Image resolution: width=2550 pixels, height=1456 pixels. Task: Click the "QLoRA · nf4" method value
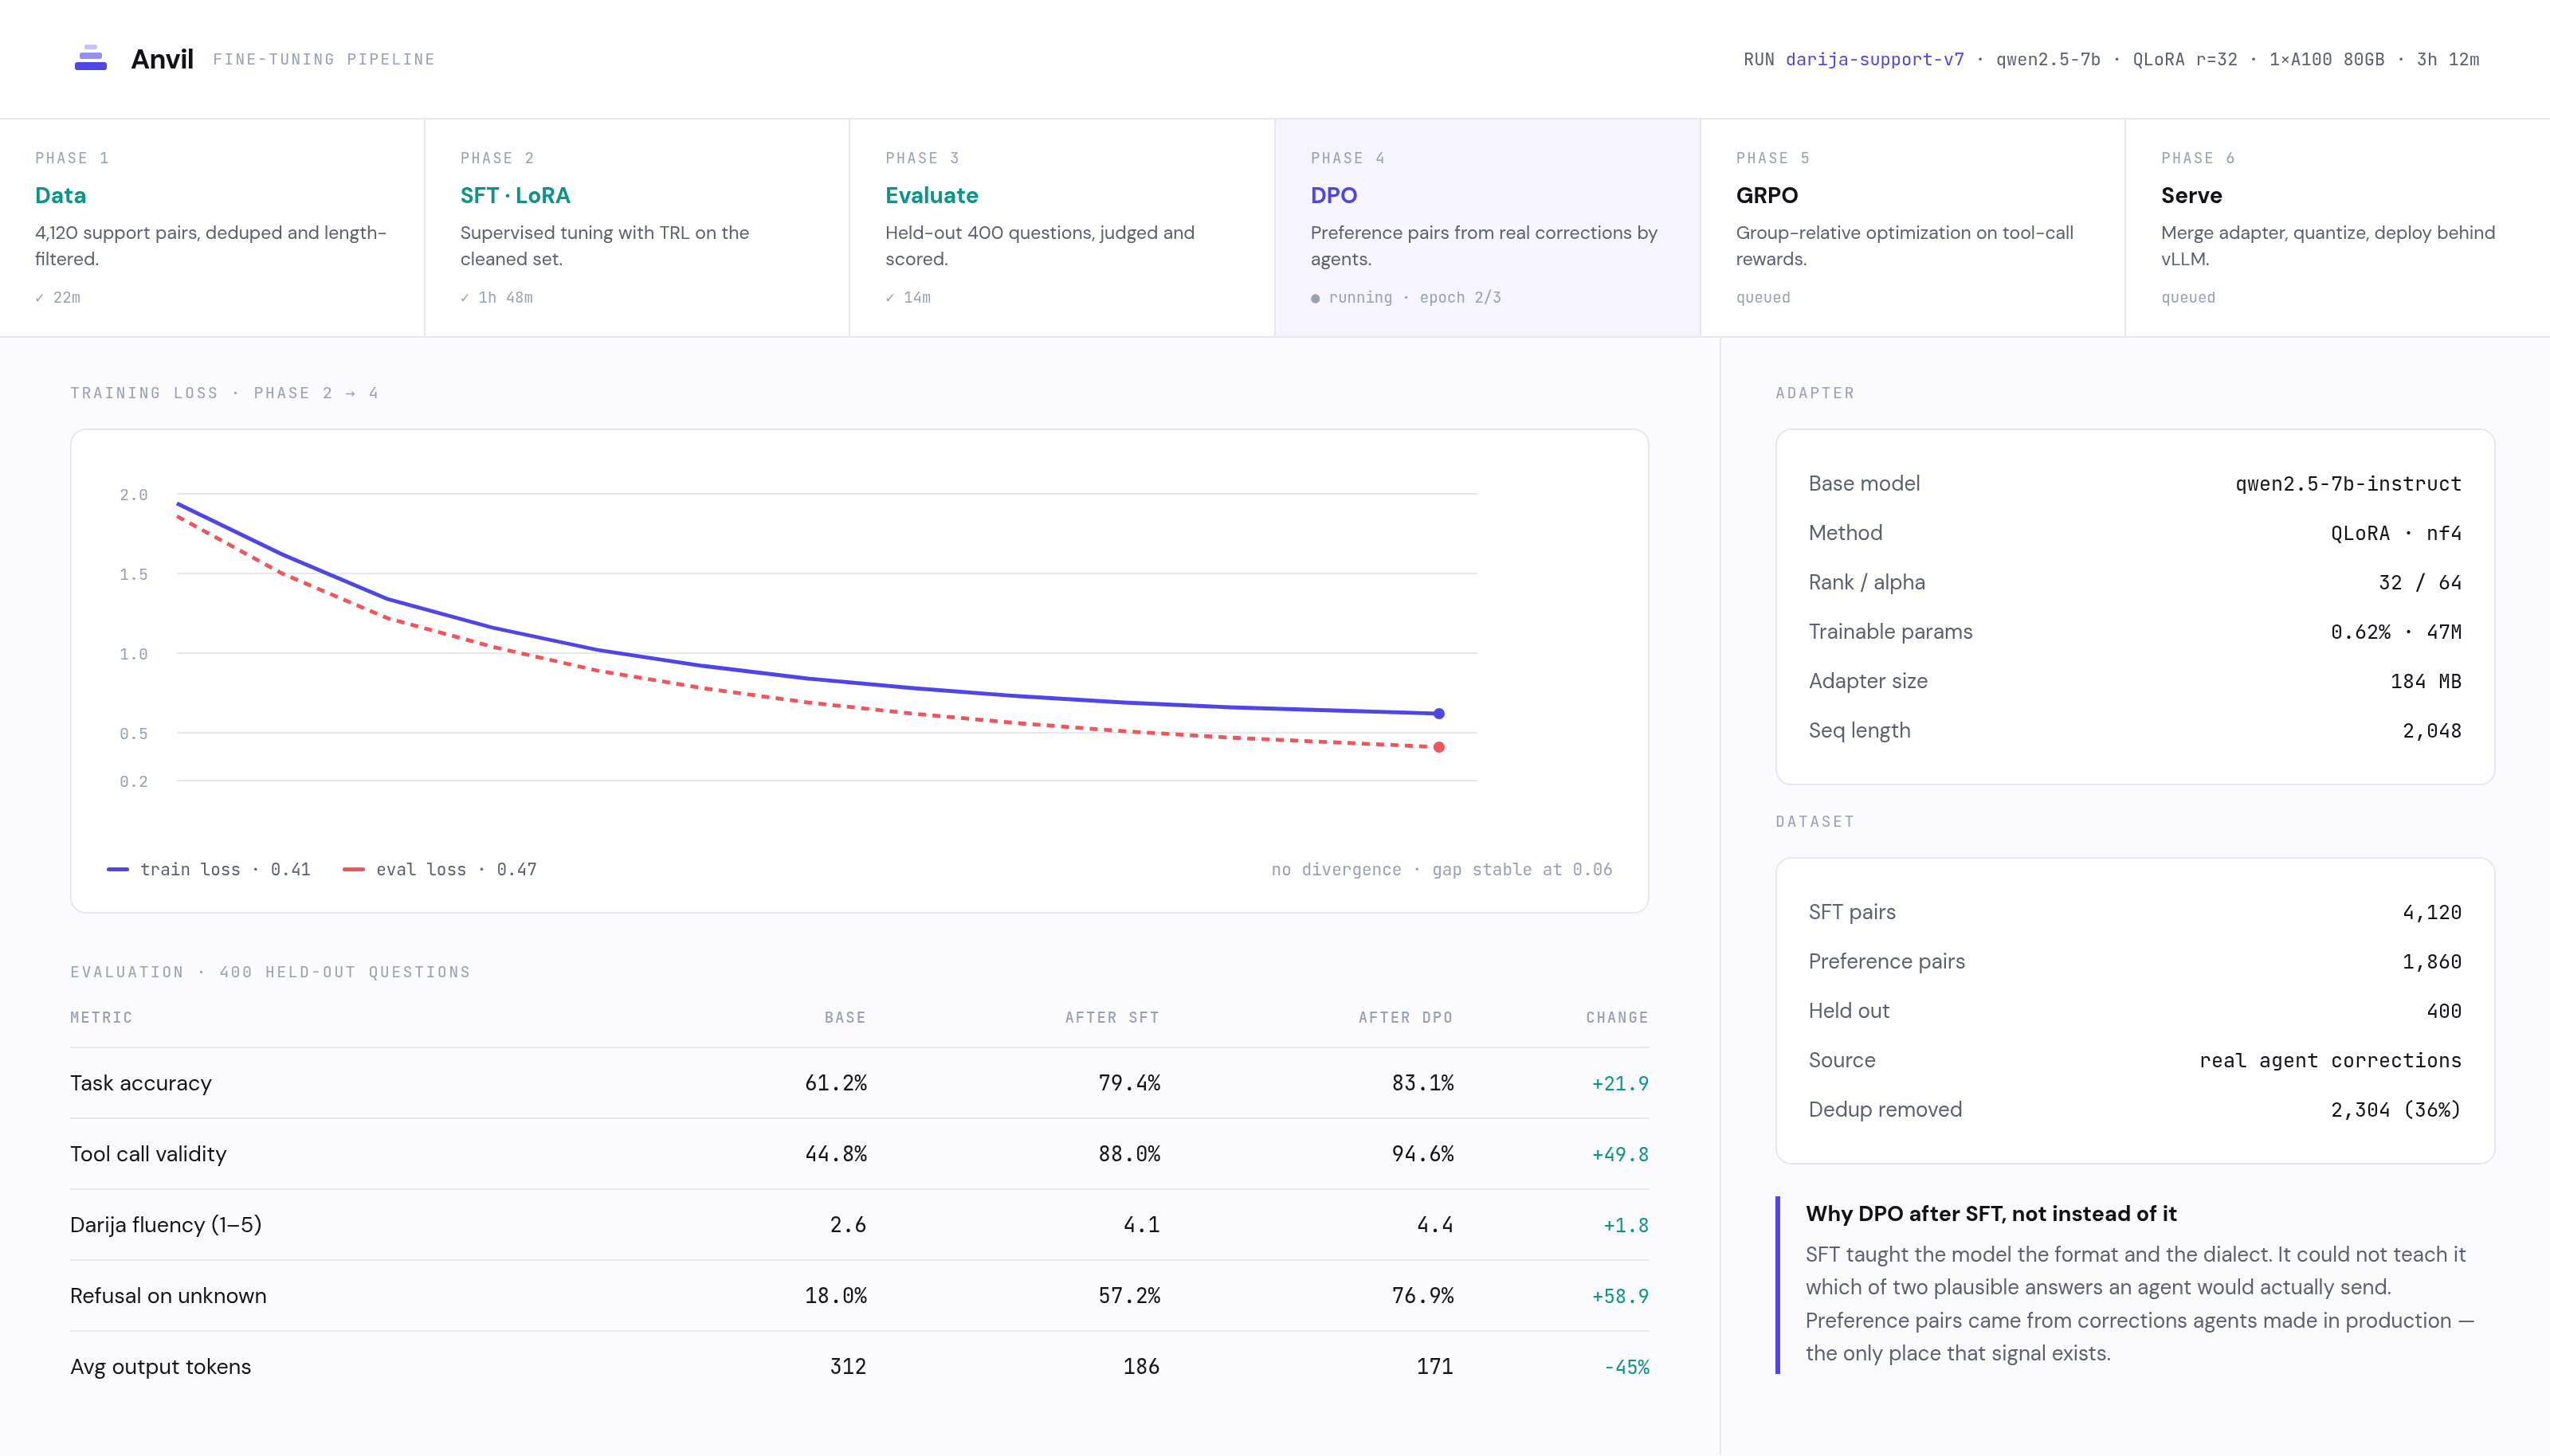pyautogui.click(x=2396, y=533)
